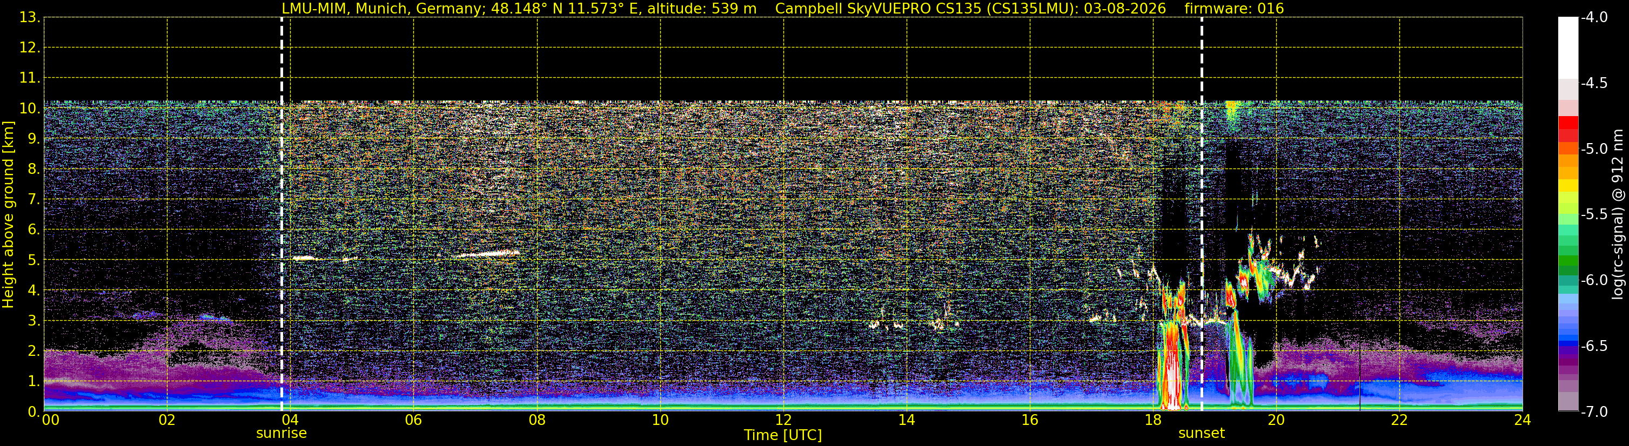Click the "log(rc-signal) @ 912 nm" colorbar label

click(1618, 214)
